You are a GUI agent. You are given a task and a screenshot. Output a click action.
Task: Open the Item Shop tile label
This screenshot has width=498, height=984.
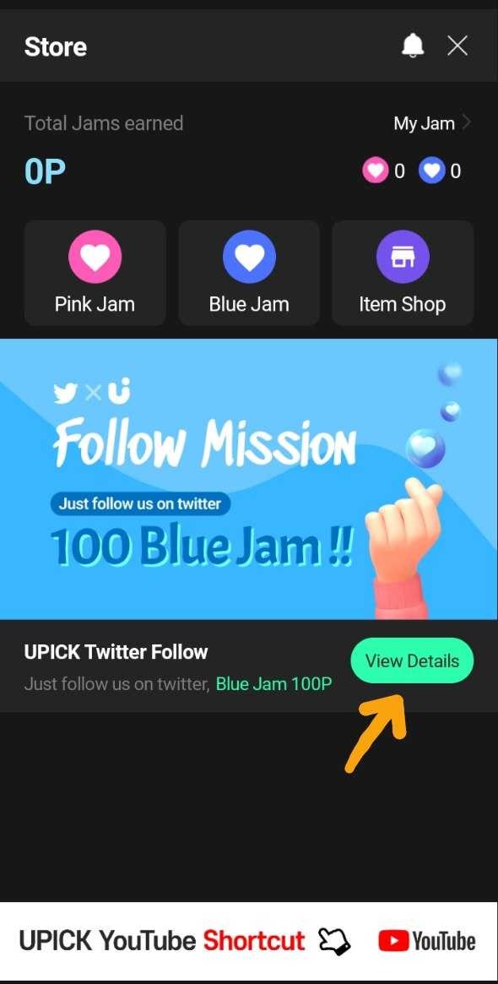[x=403, y=304]
